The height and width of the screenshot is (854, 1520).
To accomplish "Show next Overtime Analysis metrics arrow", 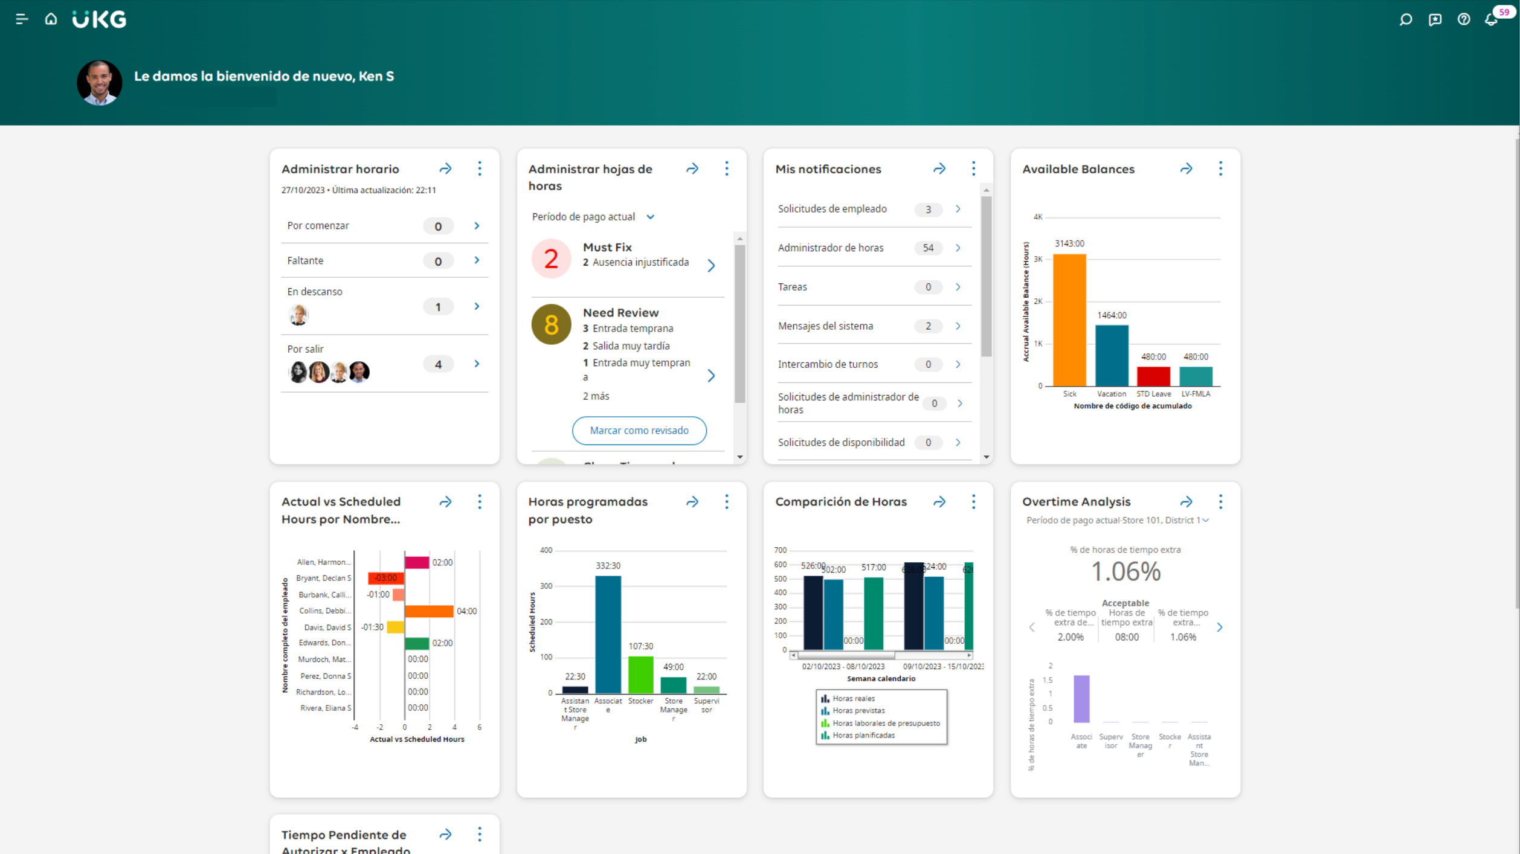I will (x=1220, y=627).
